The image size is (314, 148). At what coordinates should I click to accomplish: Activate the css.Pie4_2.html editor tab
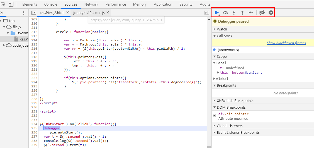(x=52, y=13)
